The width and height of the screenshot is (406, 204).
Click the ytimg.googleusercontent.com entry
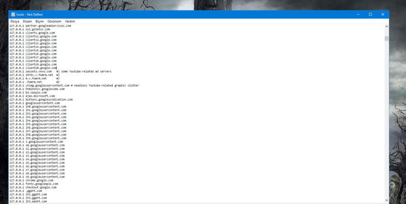pos(47,85)
